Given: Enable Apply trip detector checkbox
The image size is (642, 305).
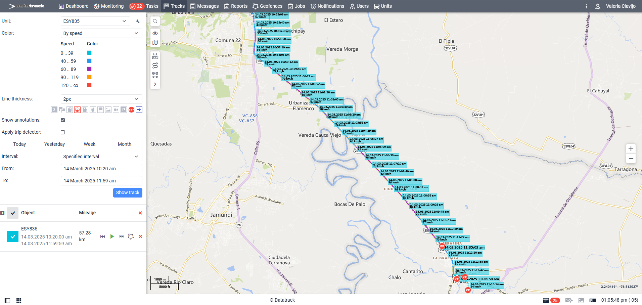Looking at the screenshot, I should pyautogui.click(x=63, y=132).
